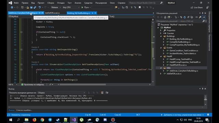
Task: Toggle auto-hide pin on Output panel
Action: 203,89
